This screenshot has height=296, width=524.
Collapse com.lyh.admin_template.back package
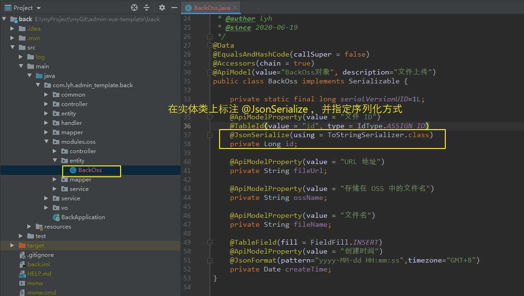click(x=38, y=85)
